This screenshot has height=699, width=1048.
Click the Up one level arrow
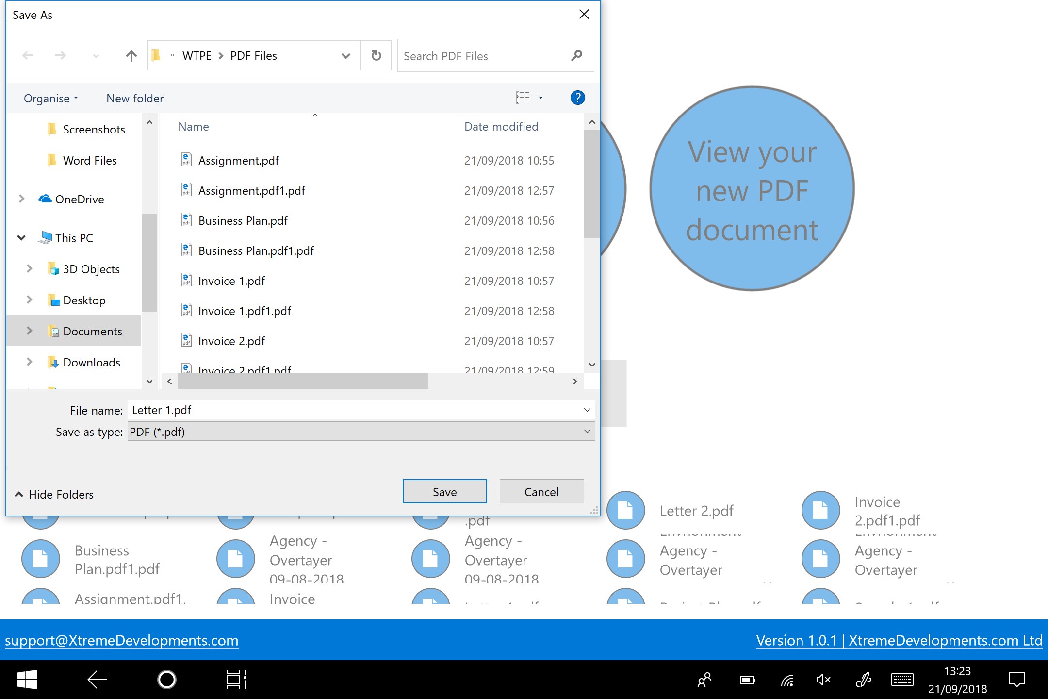coord(131,56)
